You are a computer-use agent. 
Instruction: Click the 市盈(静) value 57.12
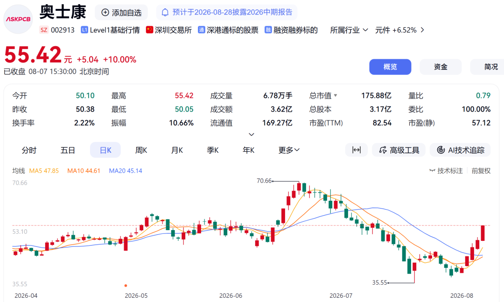click(x=481, y=123)
